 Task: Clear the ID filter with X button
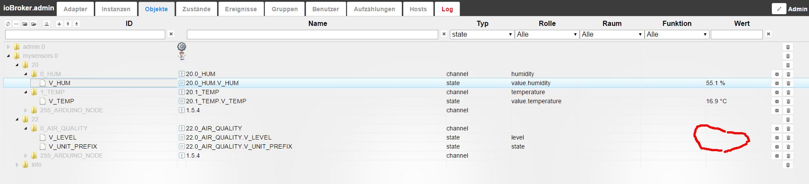pyautogui.click(x=171, y=34)
